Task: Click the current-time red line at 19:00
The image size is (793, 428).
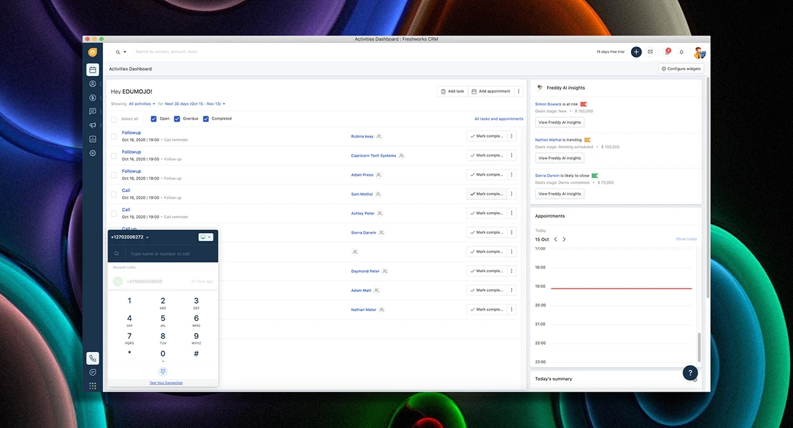Action: (x=621, y=288)
